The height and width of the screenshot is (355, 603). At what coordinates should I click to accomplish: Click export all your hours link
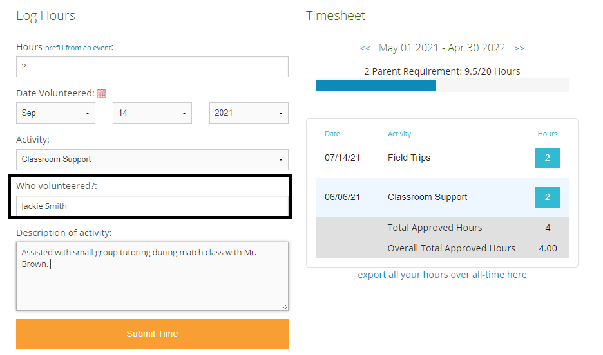coord(442,275)
